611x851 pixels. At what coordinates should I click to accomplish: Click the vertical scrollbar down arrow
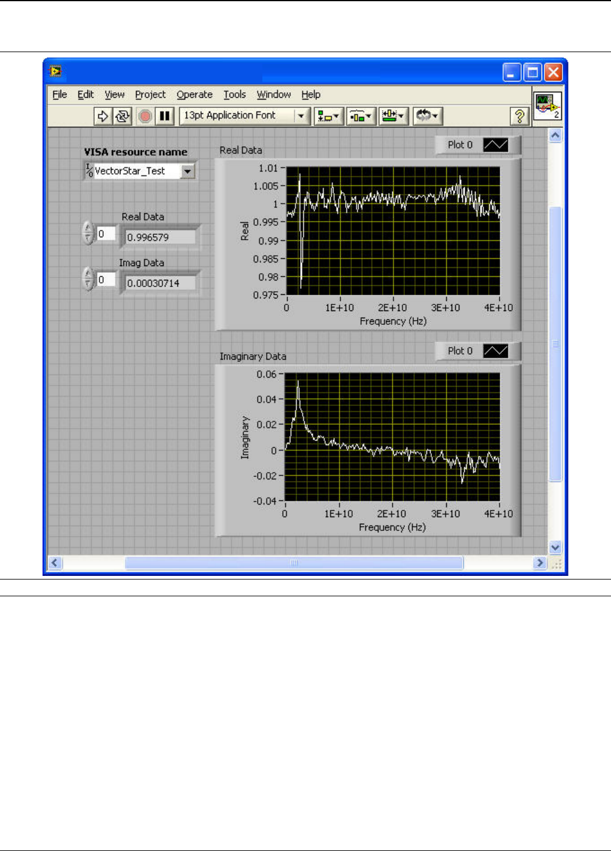click(555, 547)
